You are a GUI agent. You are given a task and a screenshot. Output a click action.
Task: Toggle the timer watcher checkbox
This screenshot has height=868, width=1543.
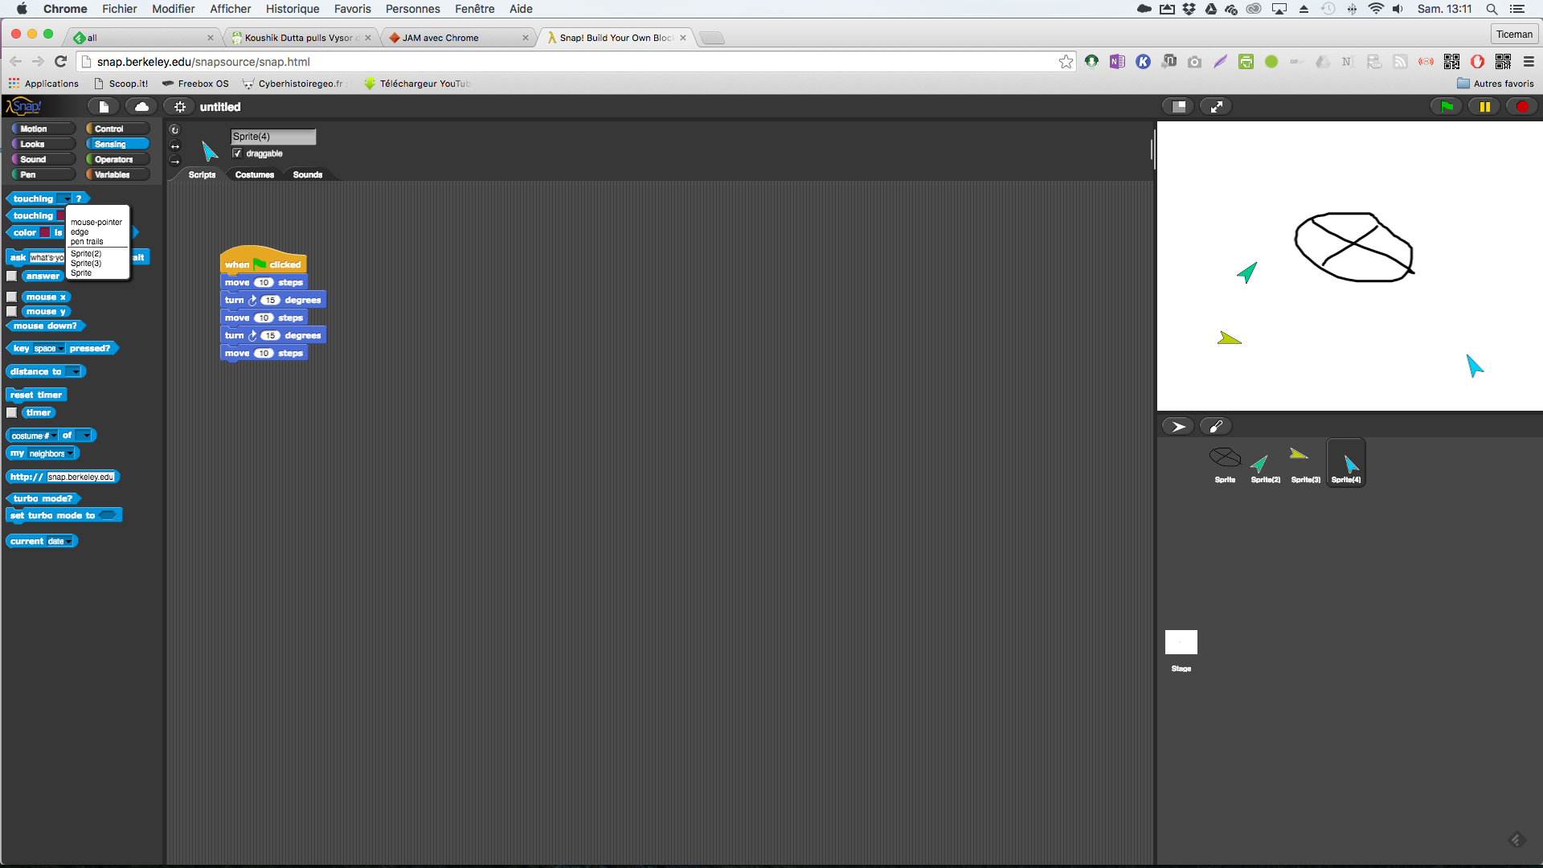click(12, 412)
